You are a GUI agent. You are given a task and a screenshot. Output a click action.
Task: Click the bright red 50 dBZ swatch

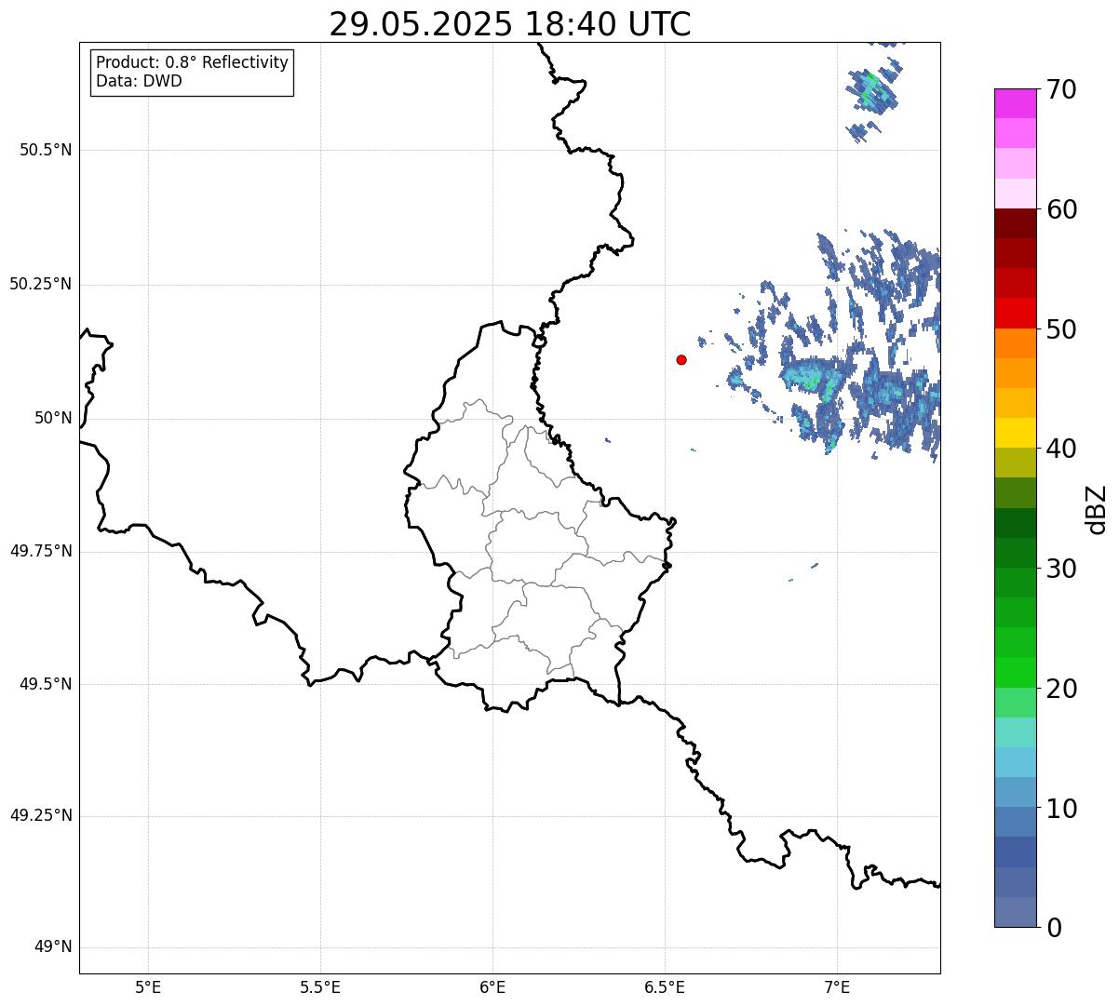[1015, 313]
